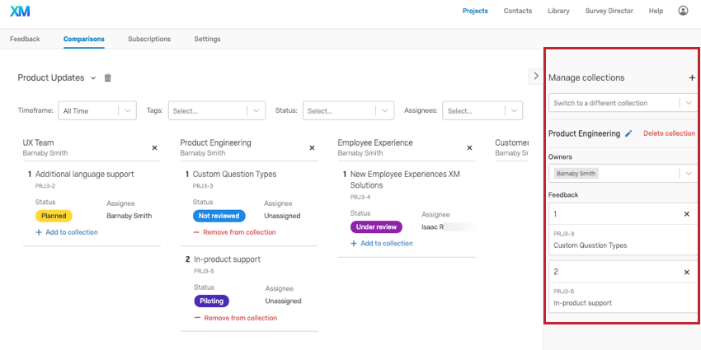This screenshot has height=350, width=701.
Task: Open Switch to a different collection dropdown
Action: (622, 103)
